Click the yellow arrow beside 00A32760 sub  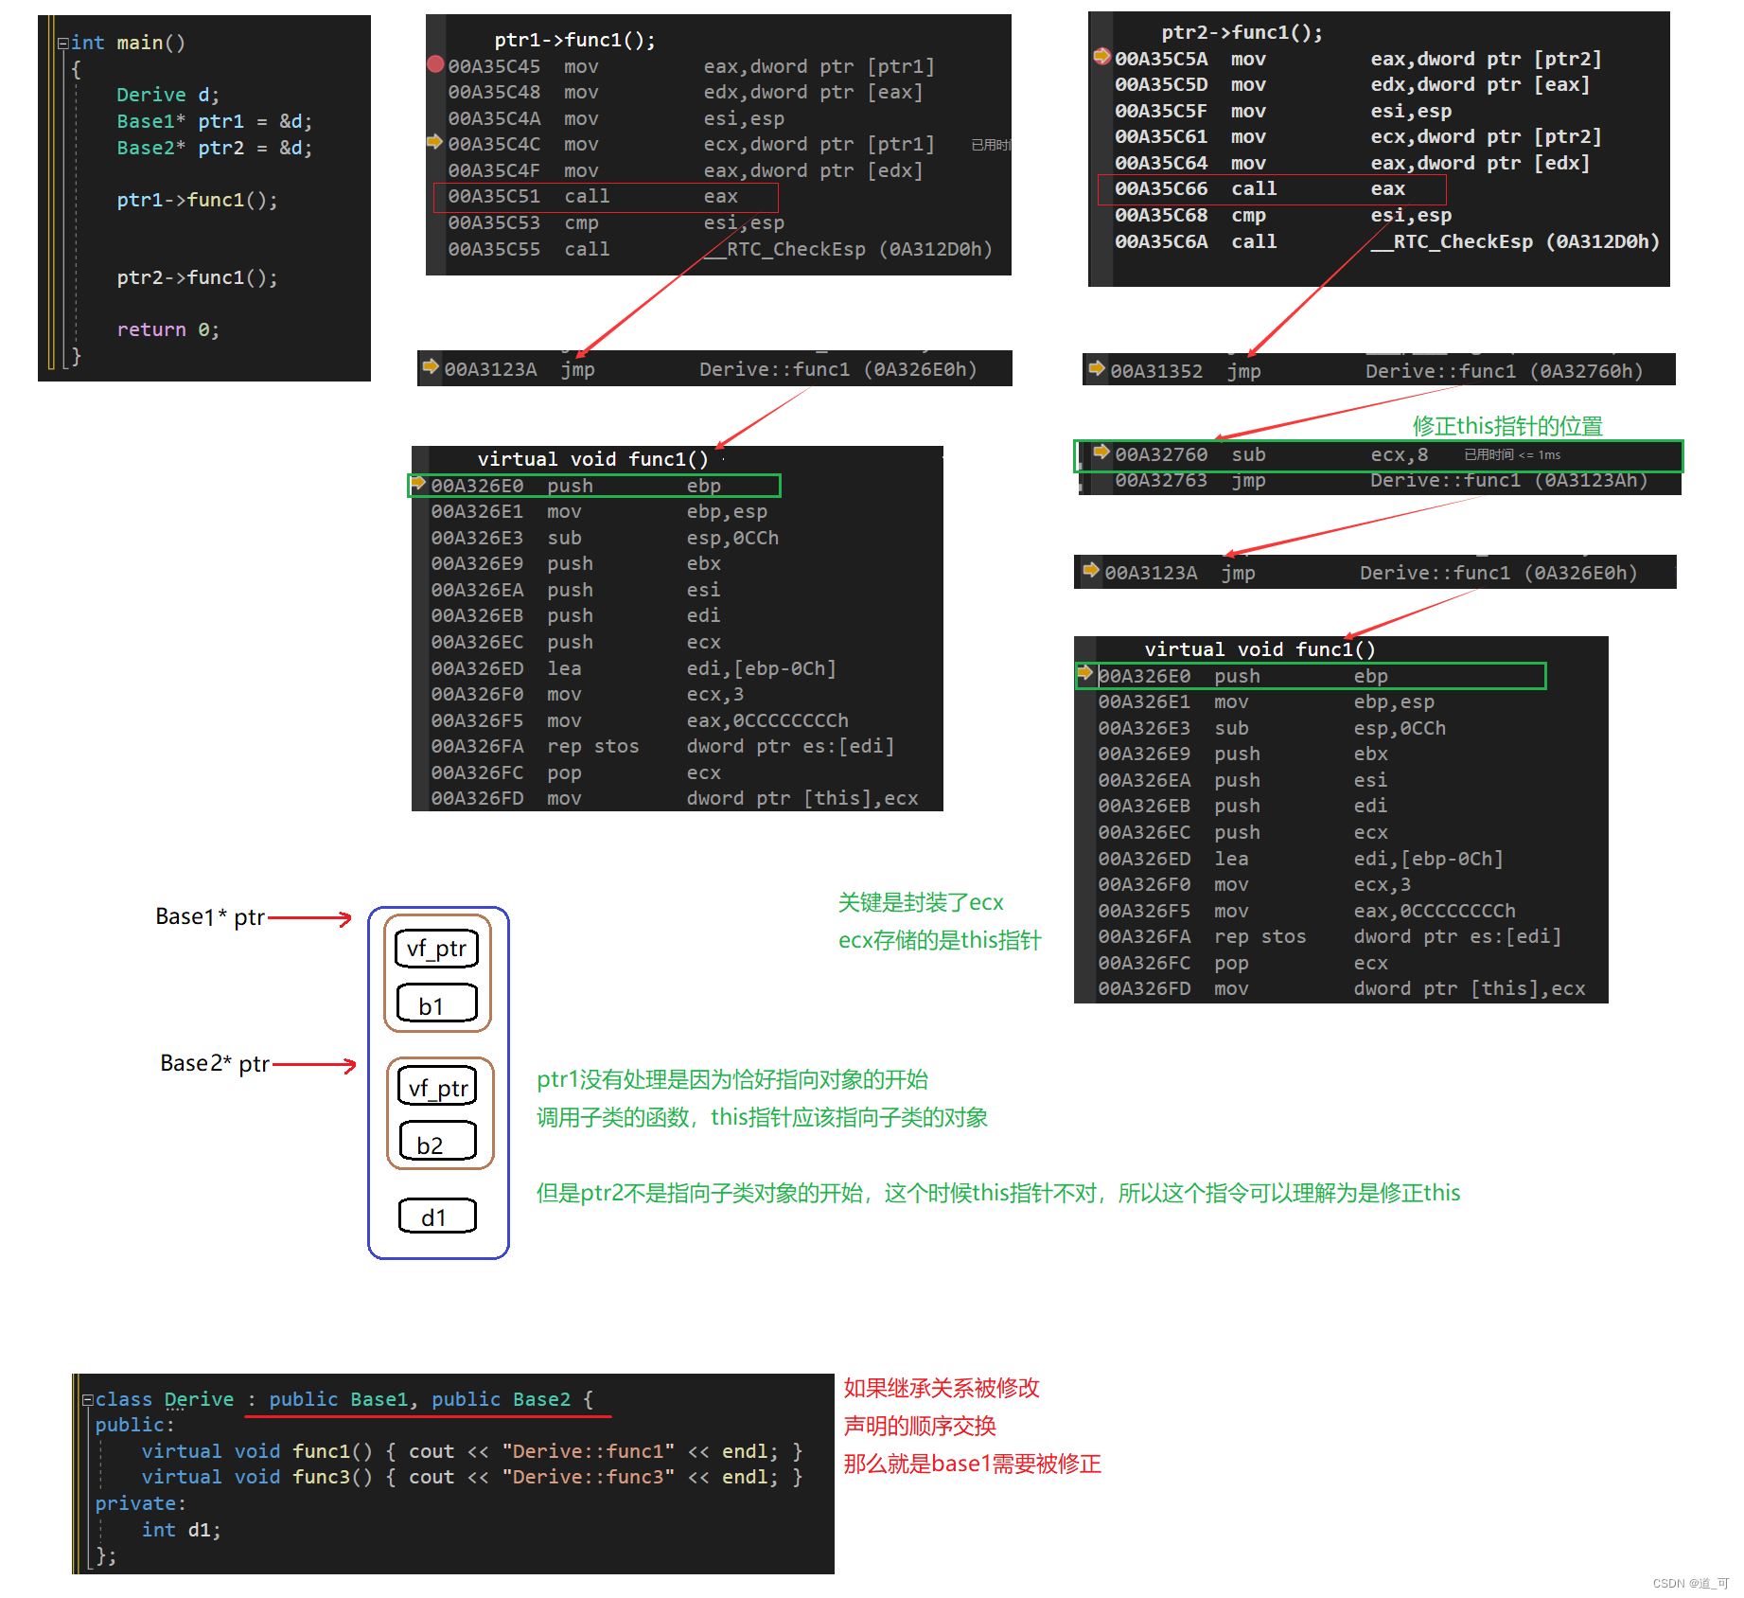1101,453
